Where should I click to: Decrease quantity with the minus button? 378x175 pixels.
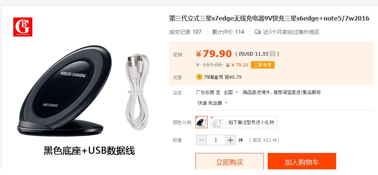click(x=202, y=140)
